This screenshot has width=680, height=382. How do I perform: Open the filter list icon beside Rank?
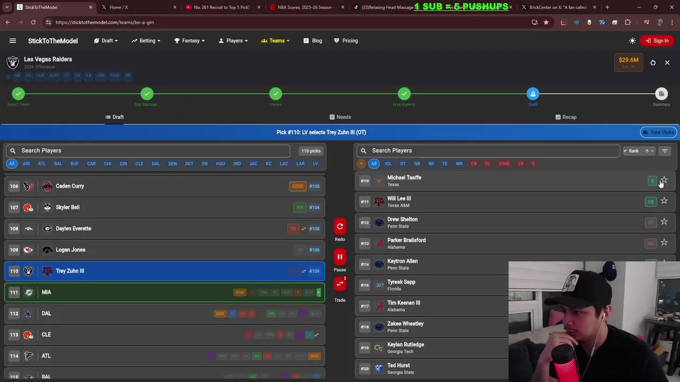coord(665,151)
